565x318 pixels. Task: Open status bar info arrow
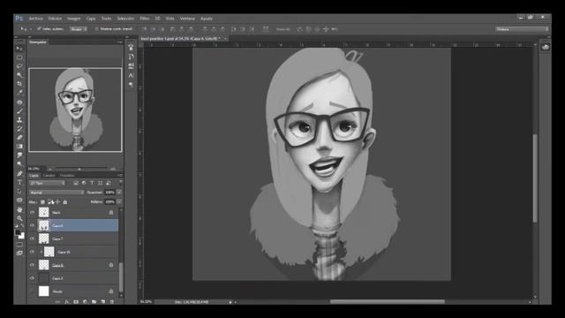[x=230, y=302]
